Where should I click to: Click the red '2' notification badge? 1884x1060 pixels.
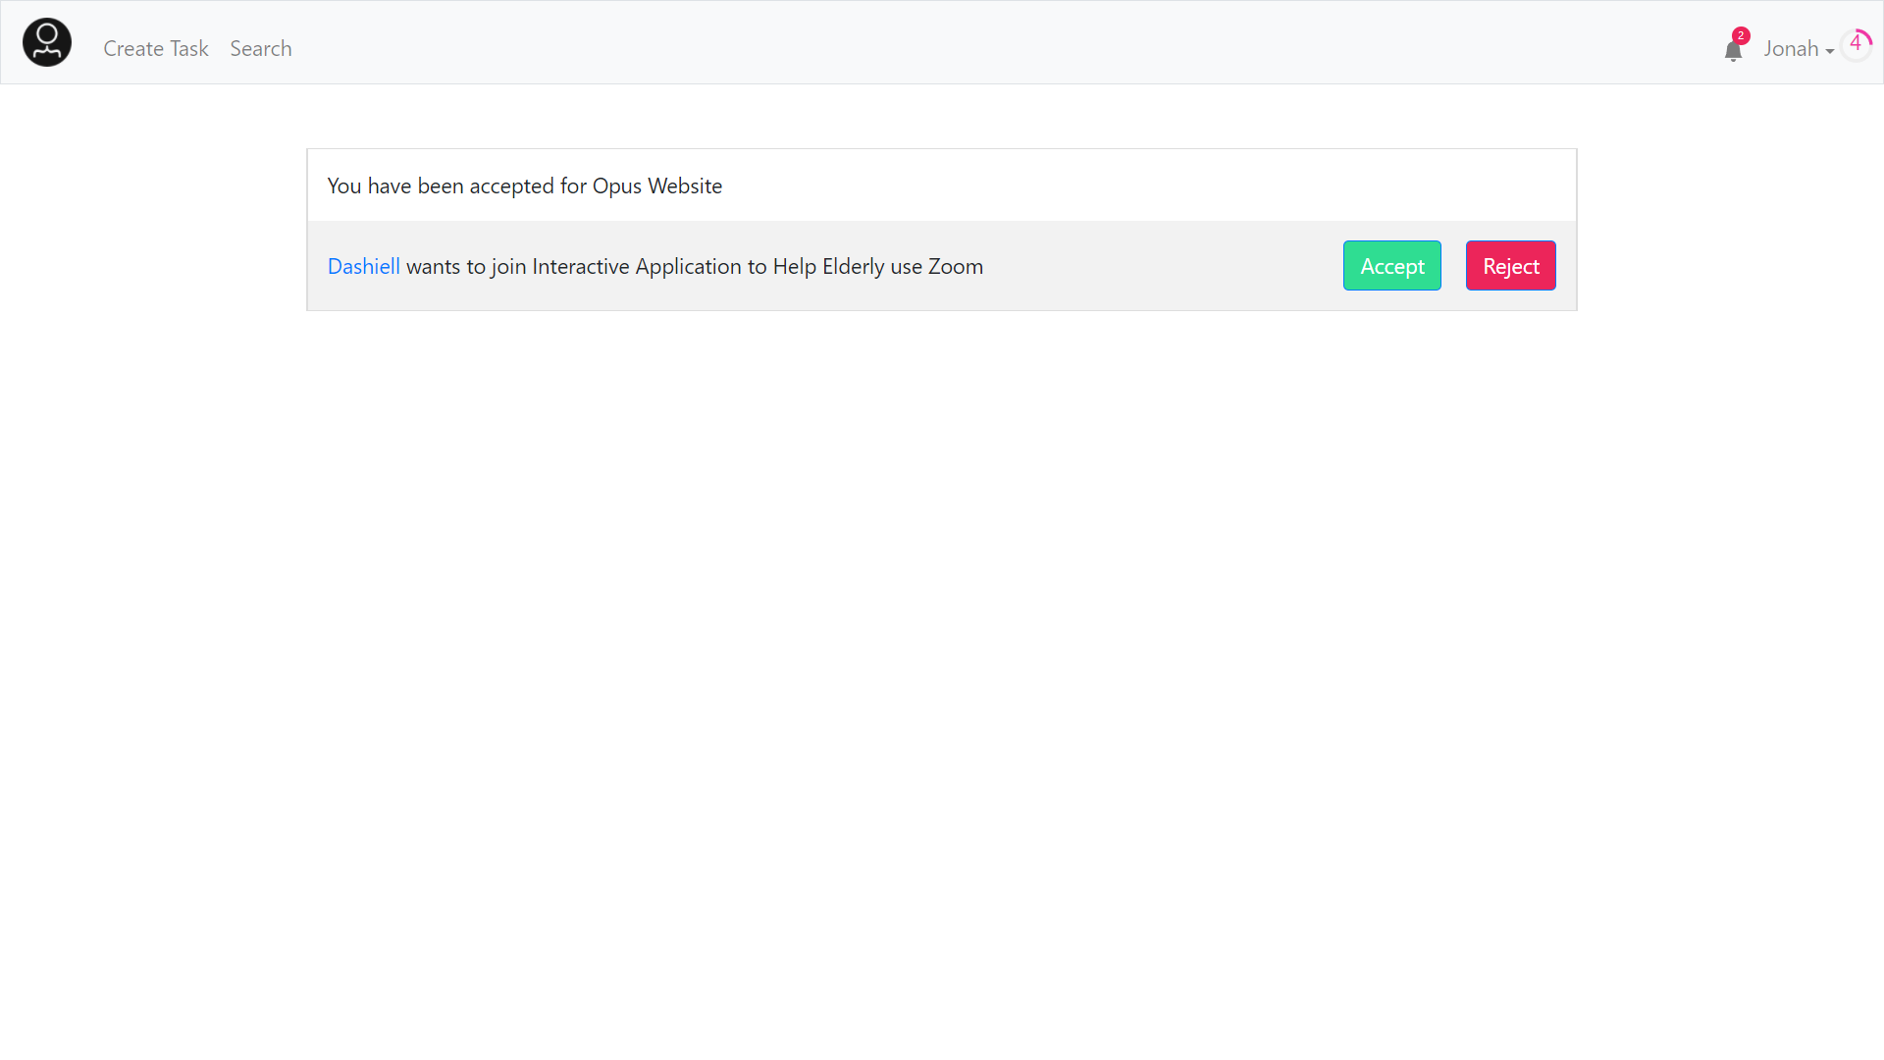(x=1741, y=35)
